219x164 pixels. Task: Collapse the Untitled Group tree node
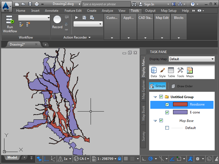pos(155,97)
